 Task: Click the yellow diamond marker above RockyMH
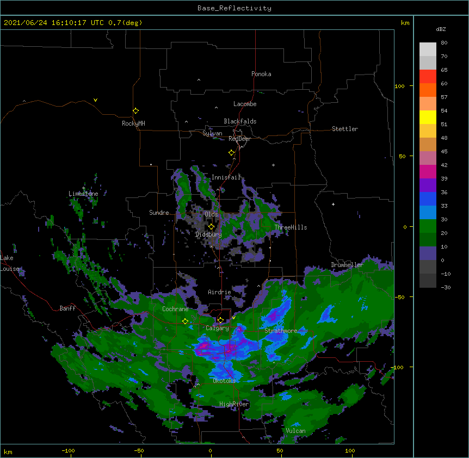[136, 111]
